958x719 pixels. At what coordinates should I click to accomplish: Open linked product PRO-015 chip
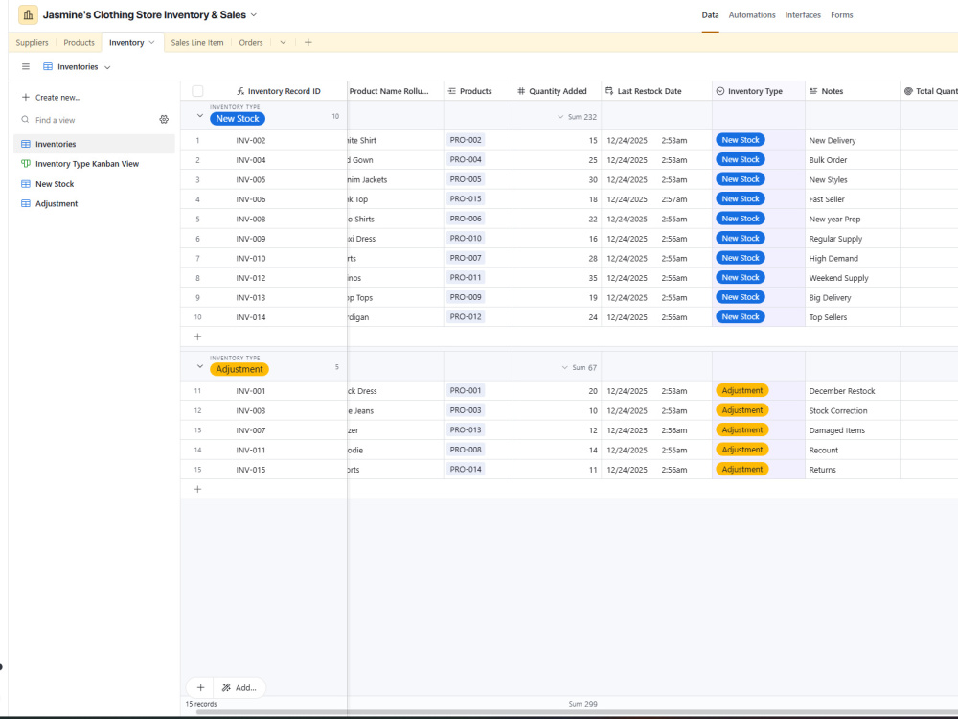(466, 198)
